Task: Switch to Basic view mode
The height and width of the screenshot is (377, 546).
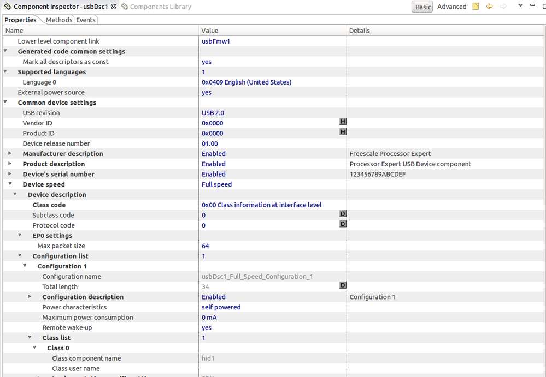Action: click(423, 7)
